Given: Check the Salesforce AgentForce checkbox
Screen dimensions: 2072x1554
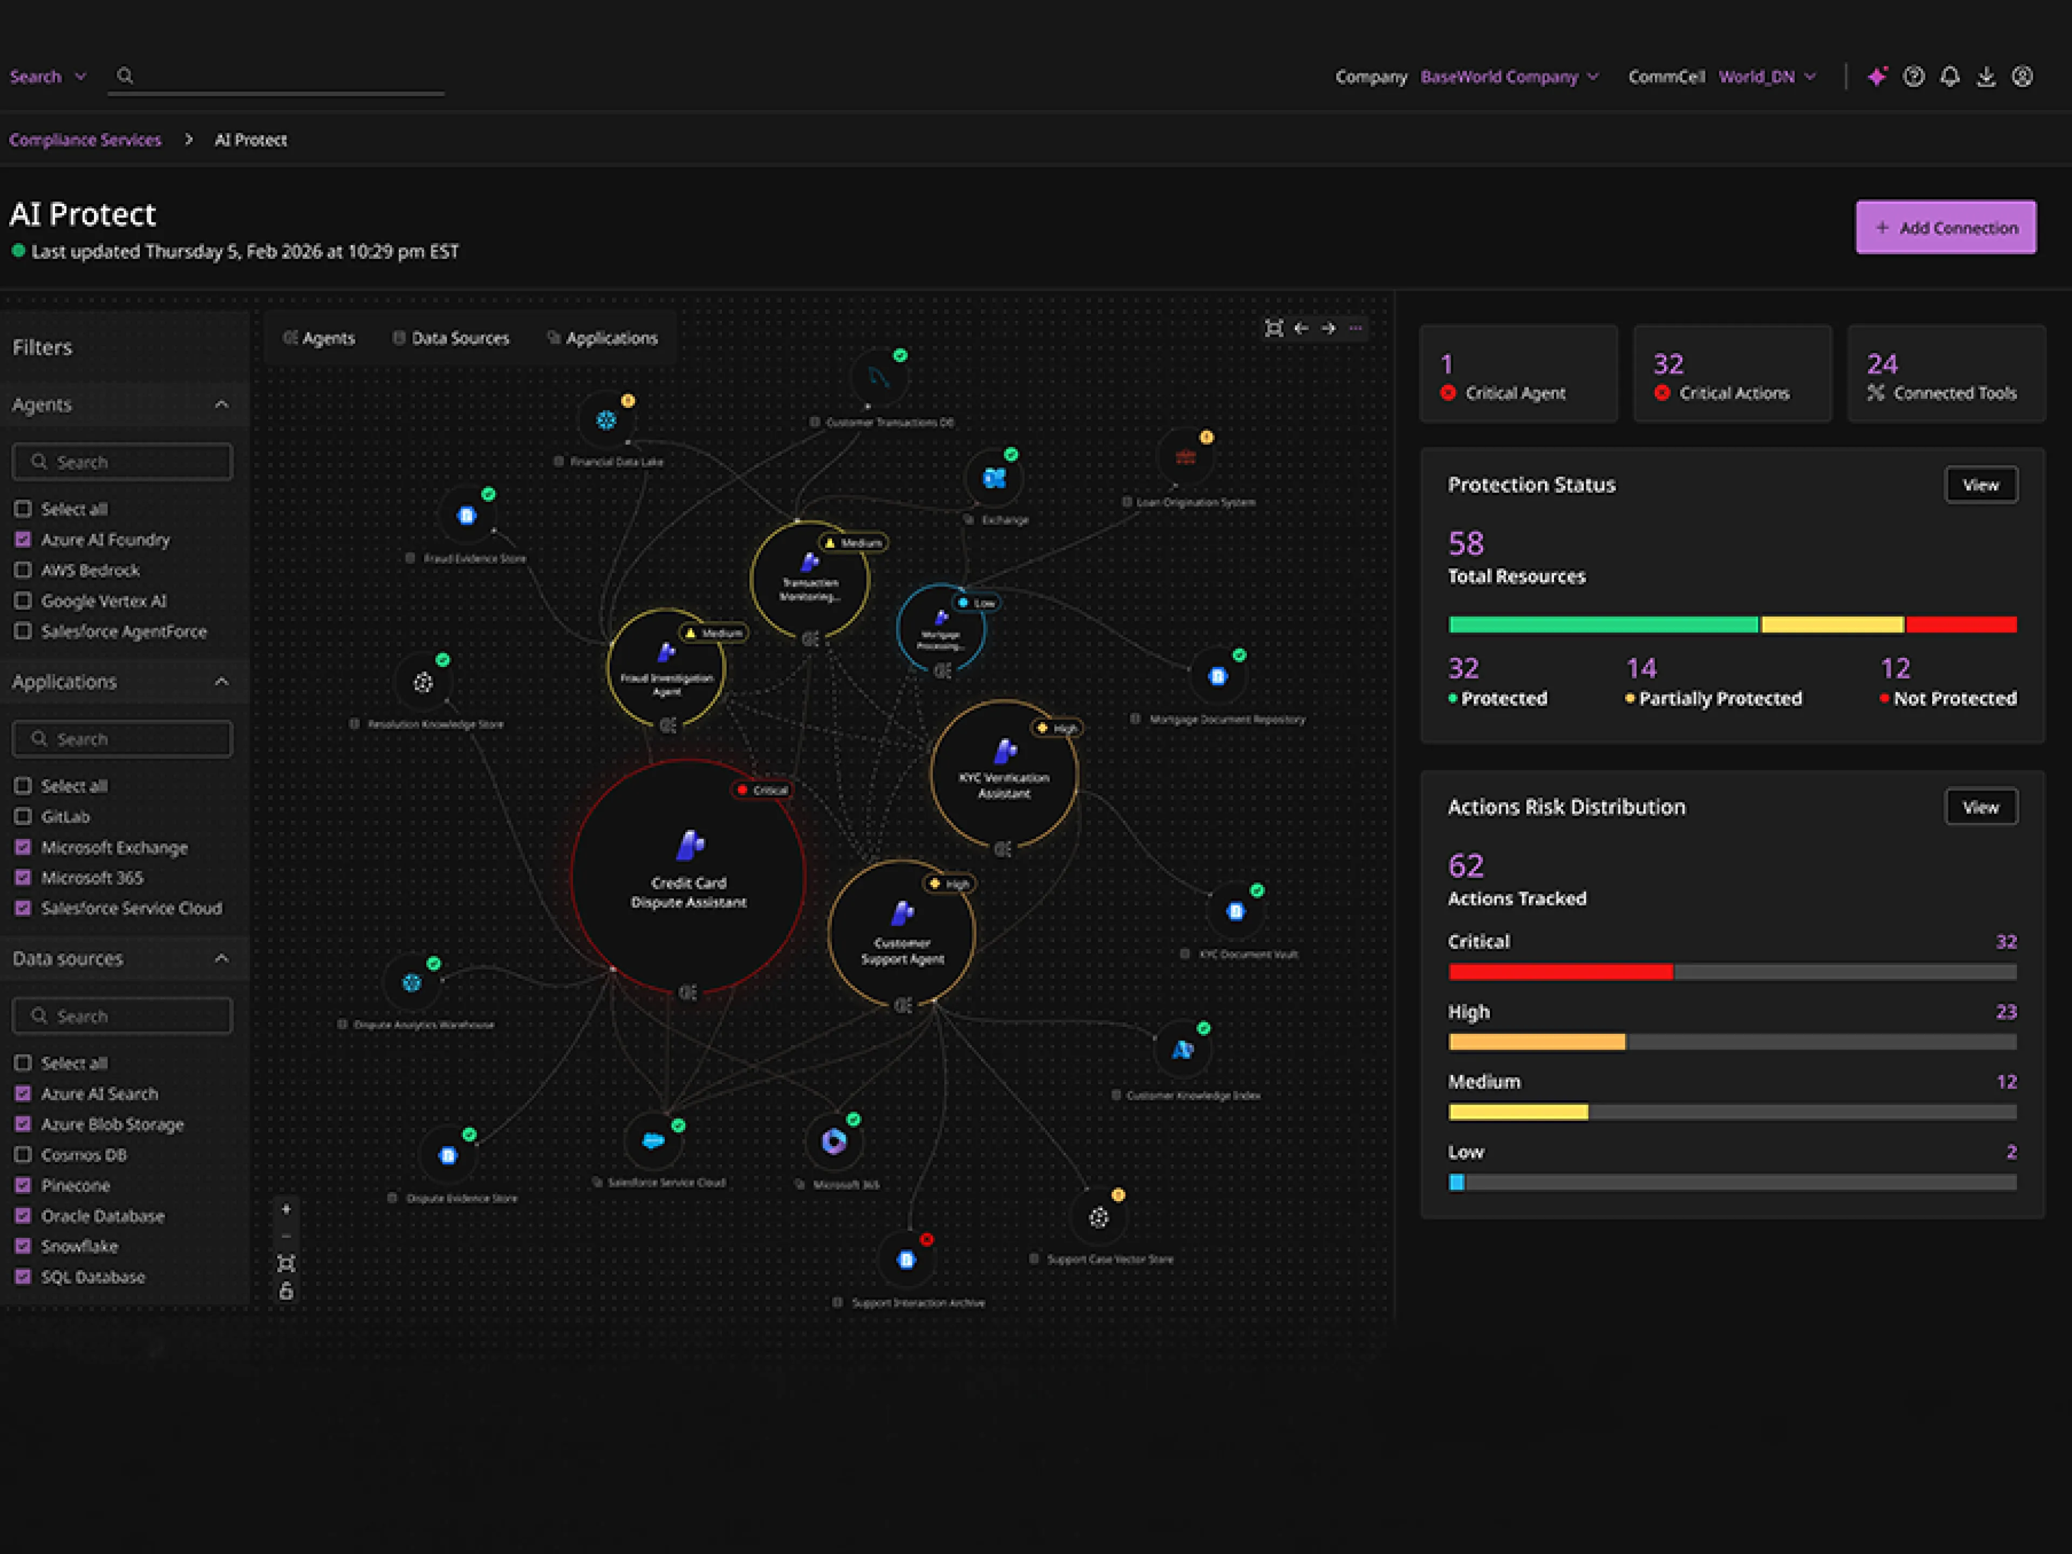Looking at the screenshot, I should click(23, 631).
